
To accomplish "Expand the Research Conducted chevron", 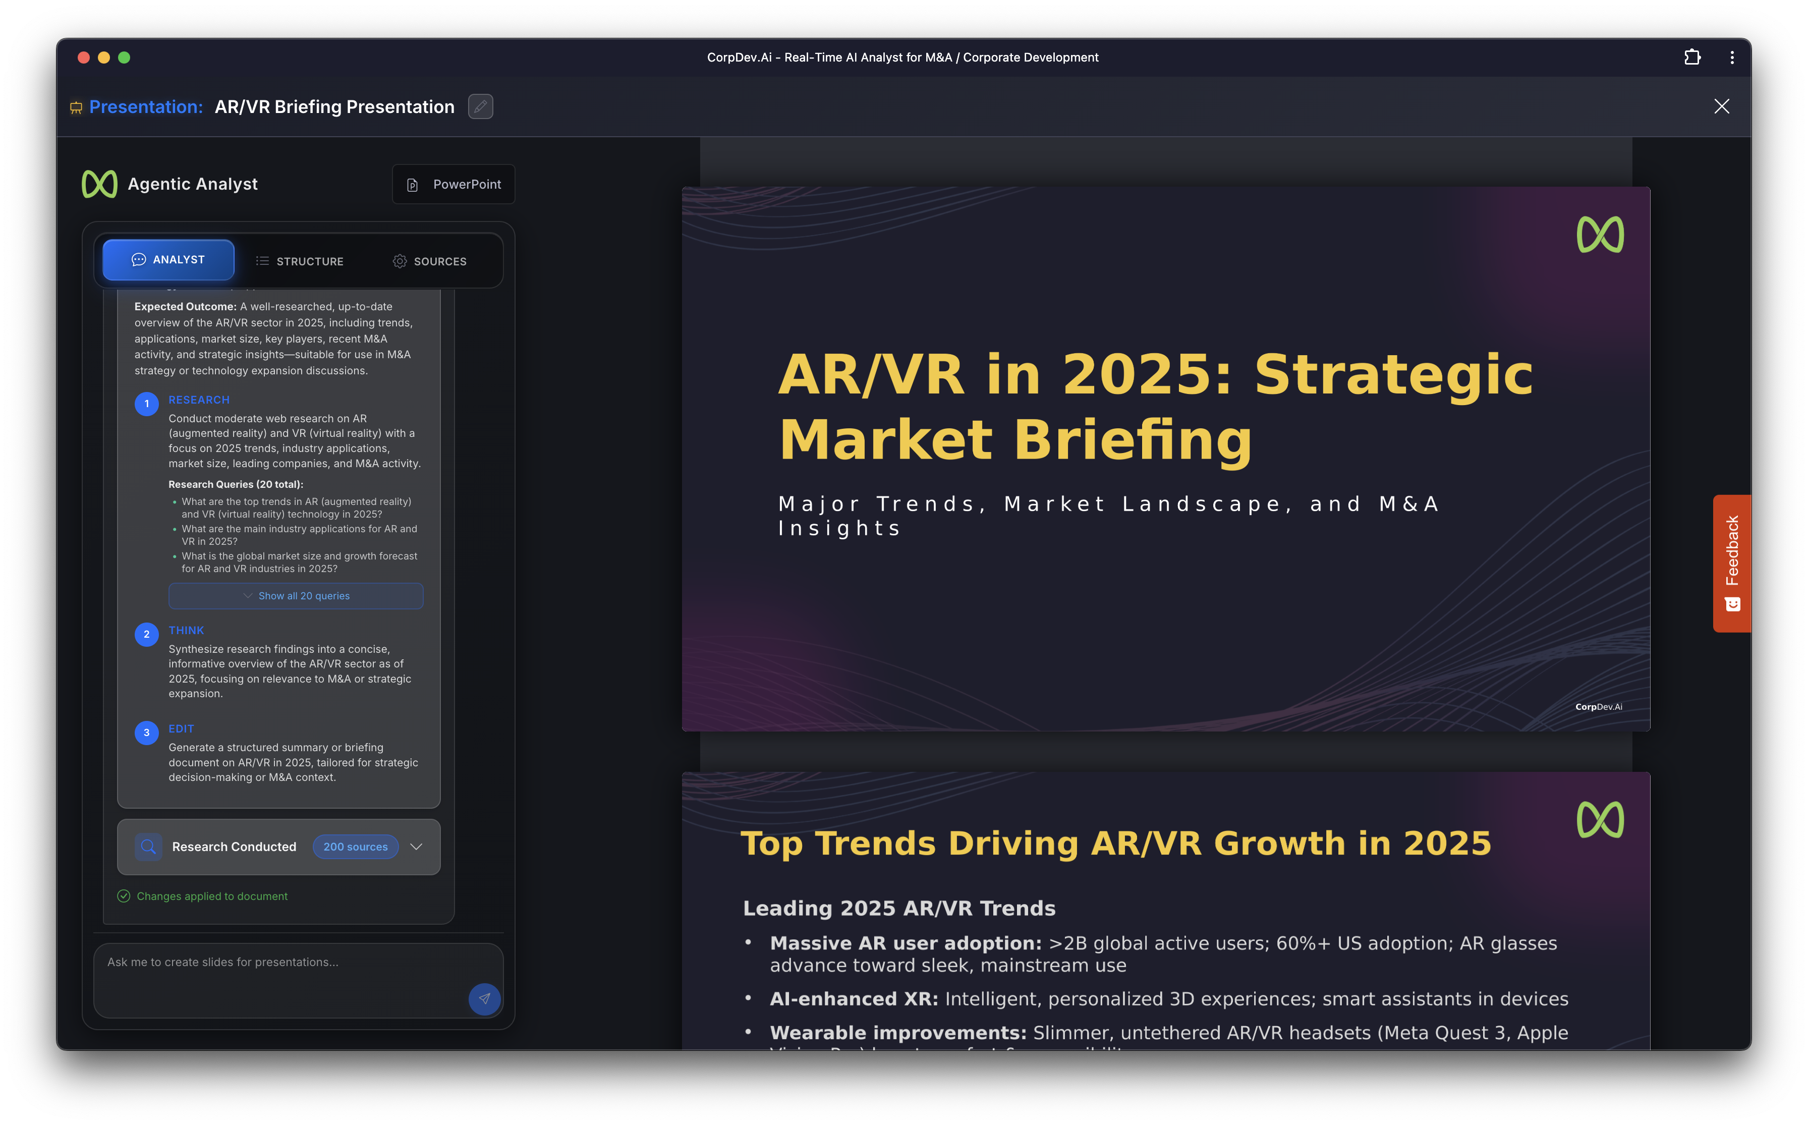I will 417,847.
